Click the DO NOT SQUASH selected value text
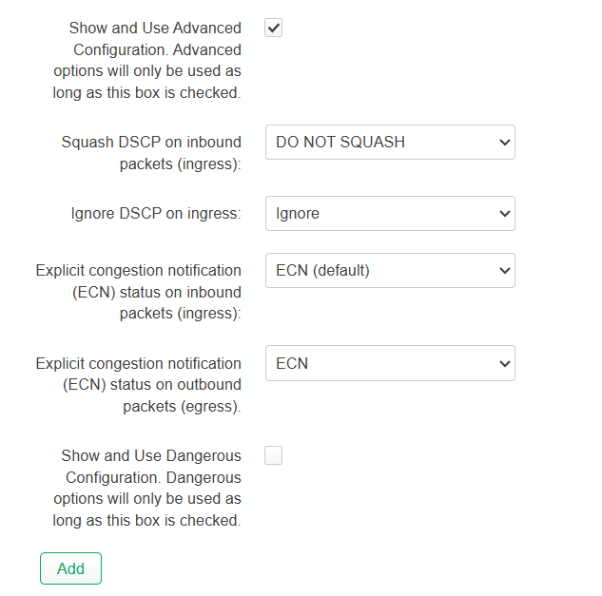Viewport: 602px width, 596px height. [x=340, y=143]
